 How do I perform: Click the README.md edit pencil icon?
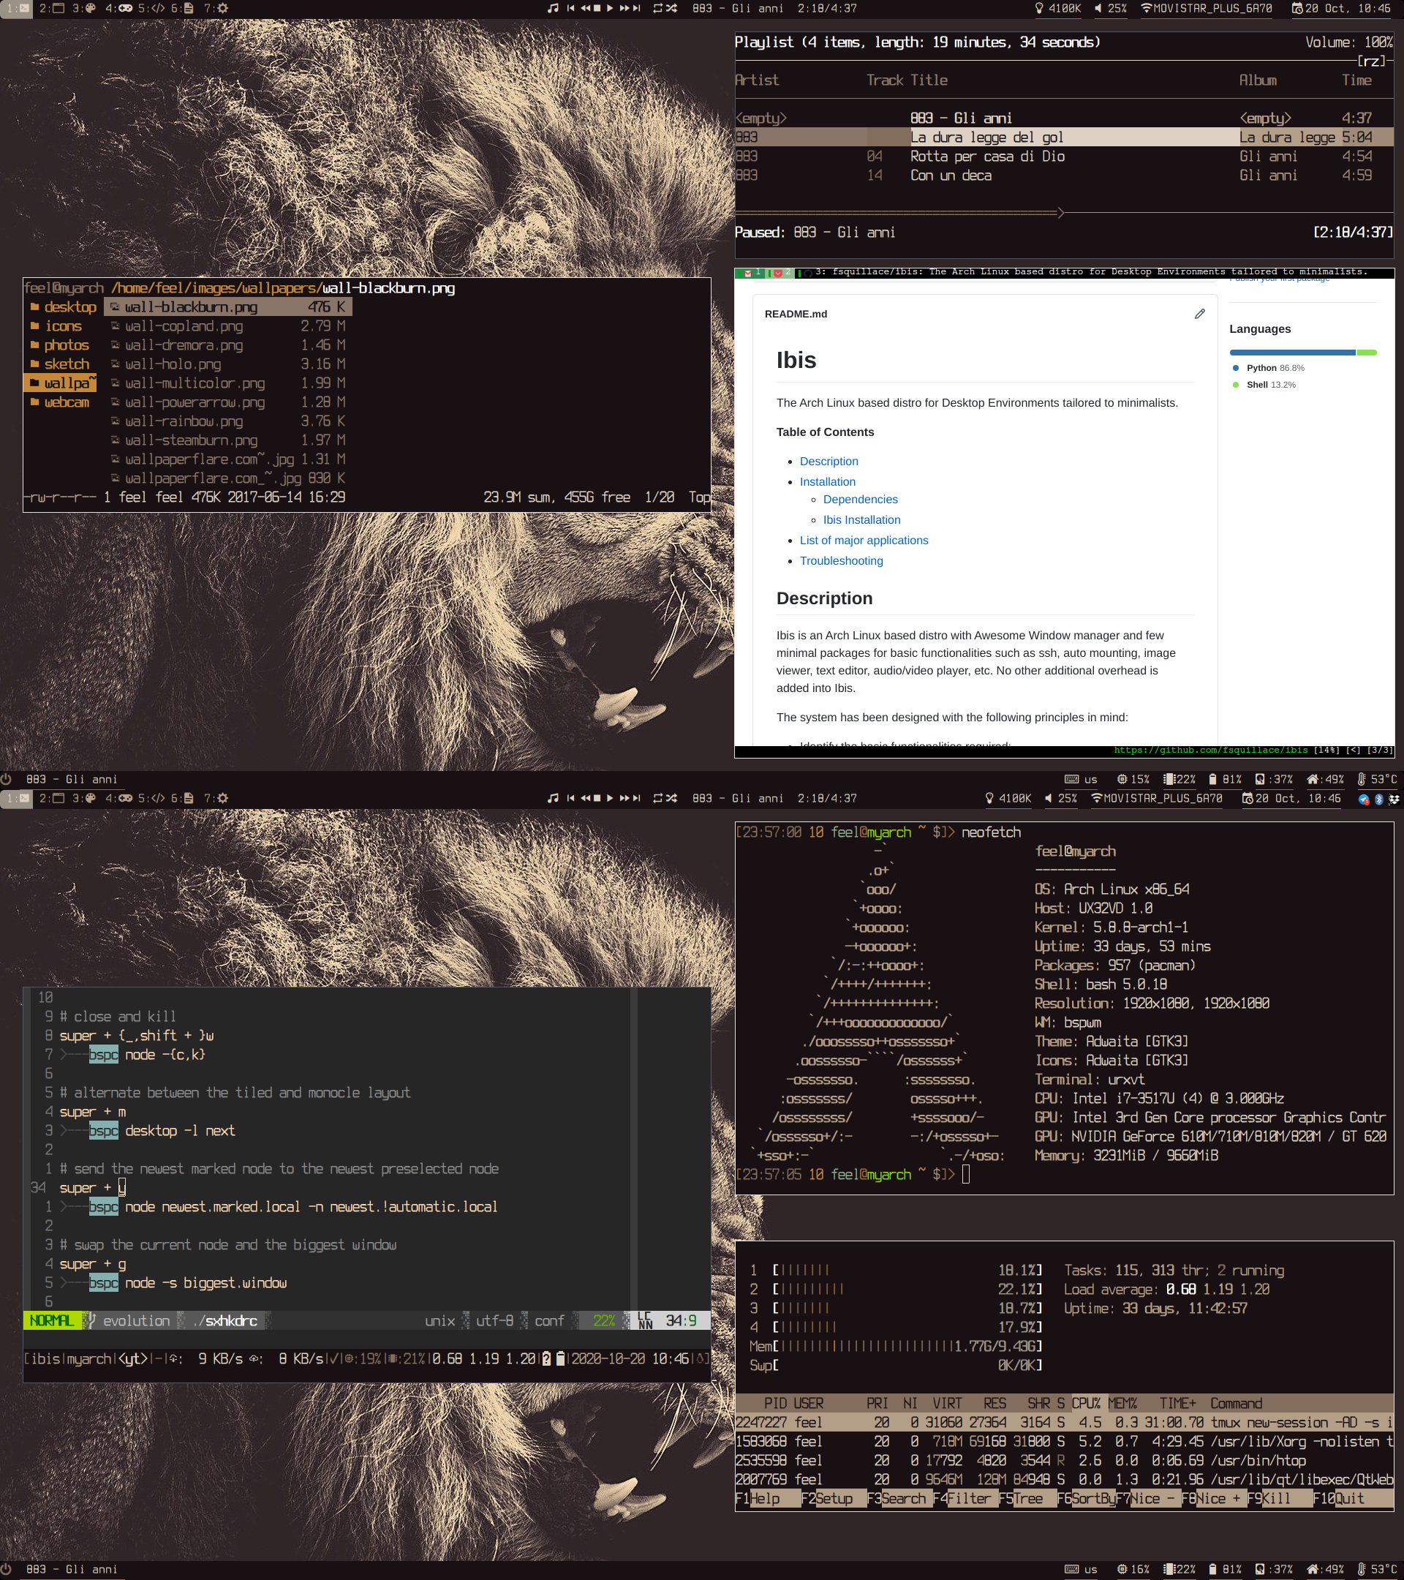click(1199, 314)
